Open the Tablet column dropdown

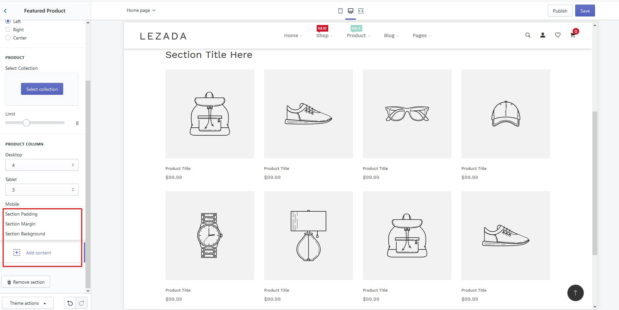[x=42, y=190]
